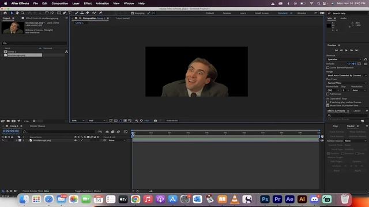This screenshot has width=369, height=207.
Task: Open Illustrator from the Dock
Action: [x=302, y=200]
